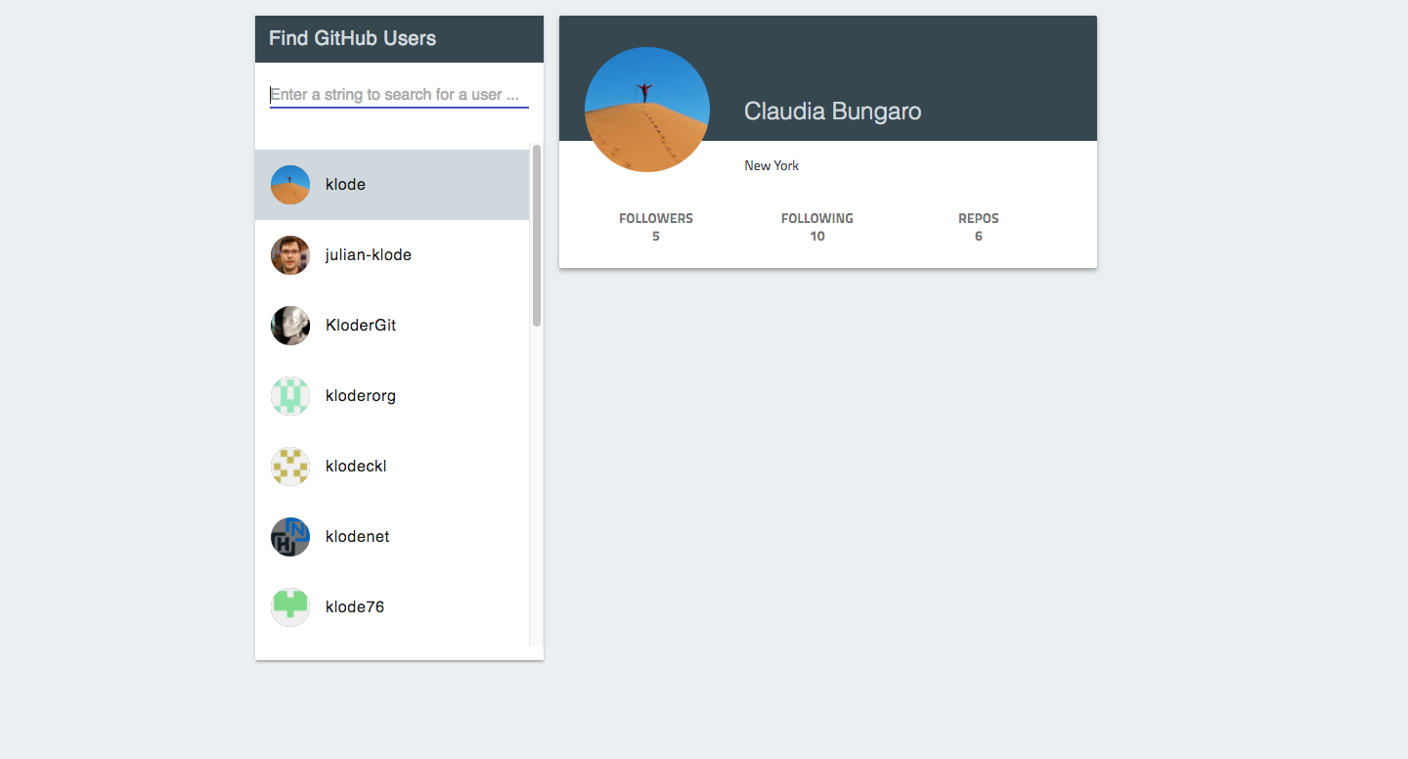Image resolution: width=1408 pixels, height=759 pixels.
Task: Click the user list scrollbar thumb
Action: pyautogui.click(x=537, y=235)
